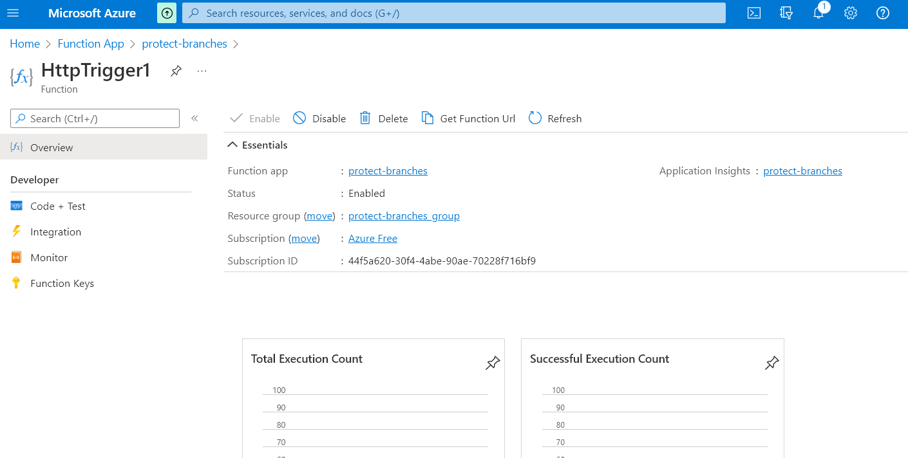908x458 pixels.
Task: Disable the function from the toolbar
Action: coord(319,118)
